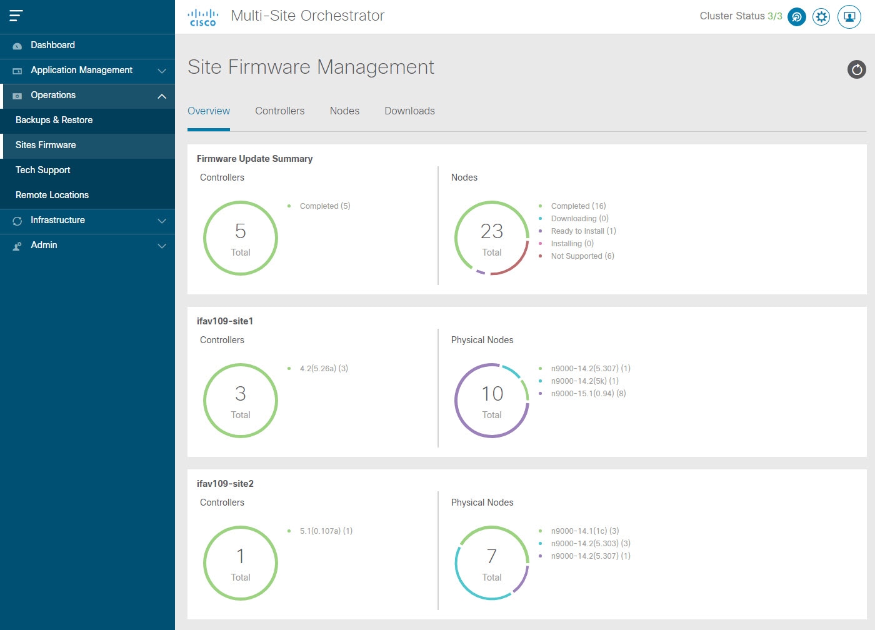875x630 pixels.
Task: Switch to the Controllers tab
Action: (x=279, y=111)
